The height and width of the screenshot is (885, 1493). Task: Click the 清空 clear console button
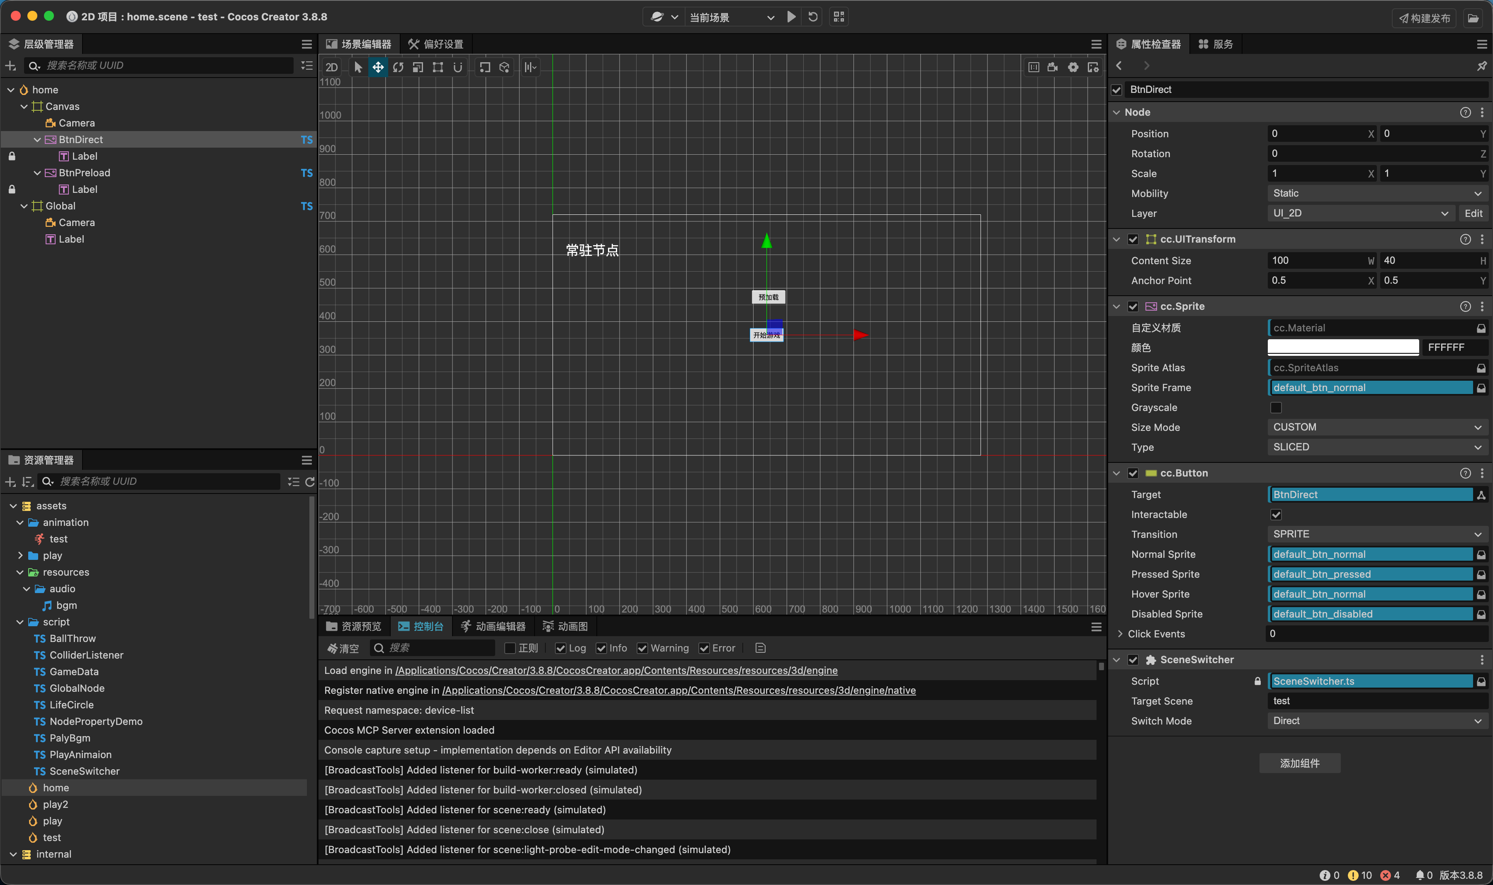click(343, 648)
